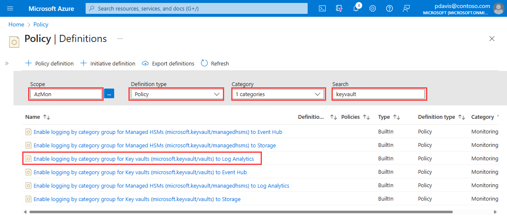Open Managed HSMs to Event Hub policy
507x217 pixels.
click(x=158, y=132)
